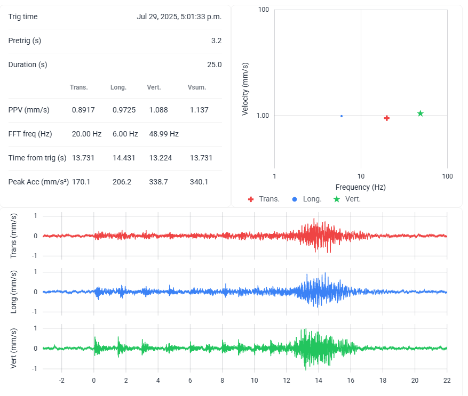Click the 48.99 Hz FFT frequency cell

[164, 134]
